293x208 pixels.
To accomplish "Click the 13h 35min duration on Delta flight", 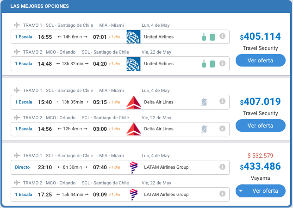I will click(x=72, y=102).
